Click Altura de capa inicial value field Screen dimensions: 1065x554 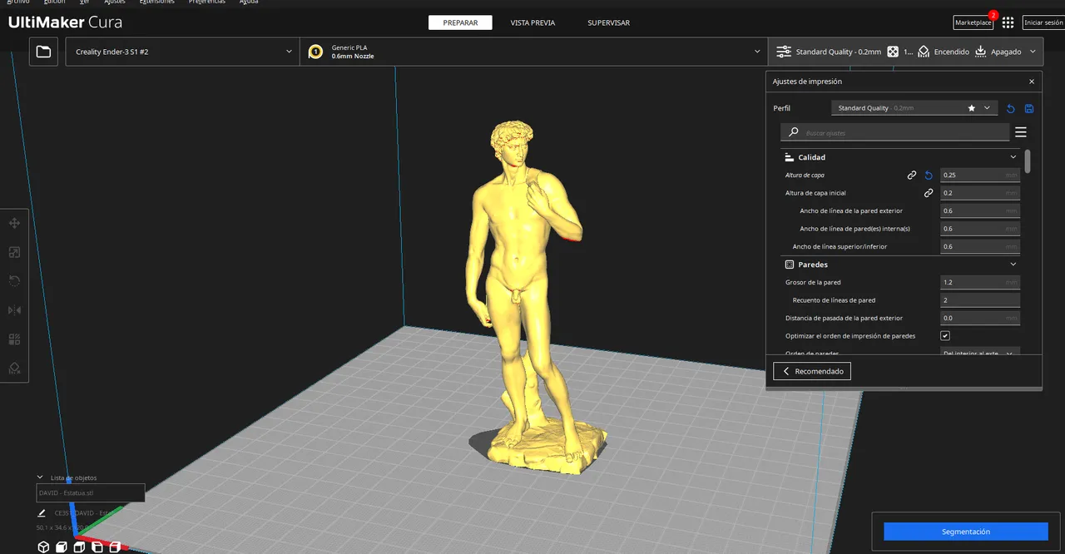click(980, 193)
